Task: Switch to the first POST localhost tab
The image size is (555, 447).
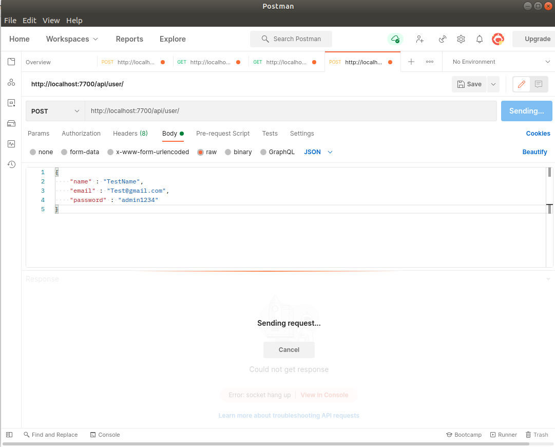Action: click(x=133, y=62)
